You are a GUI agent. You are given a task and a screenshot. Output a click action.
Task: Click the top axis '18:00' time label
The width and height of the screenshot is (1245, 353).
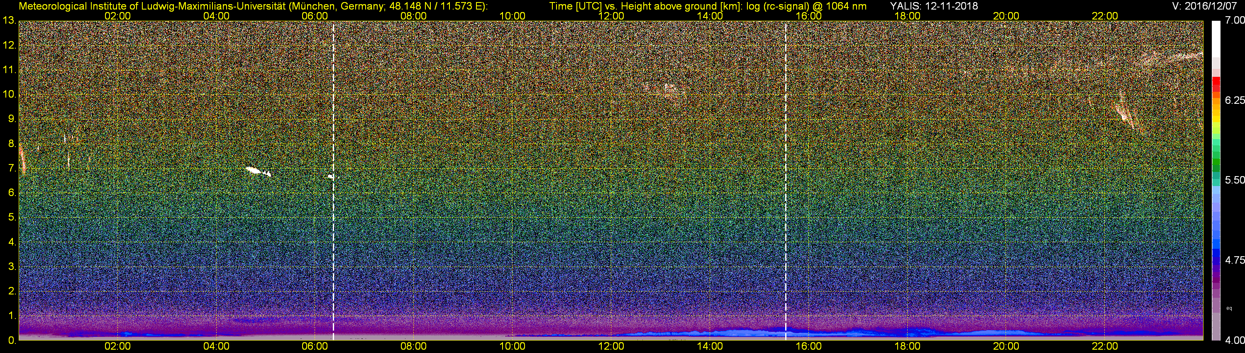(907, 16)
